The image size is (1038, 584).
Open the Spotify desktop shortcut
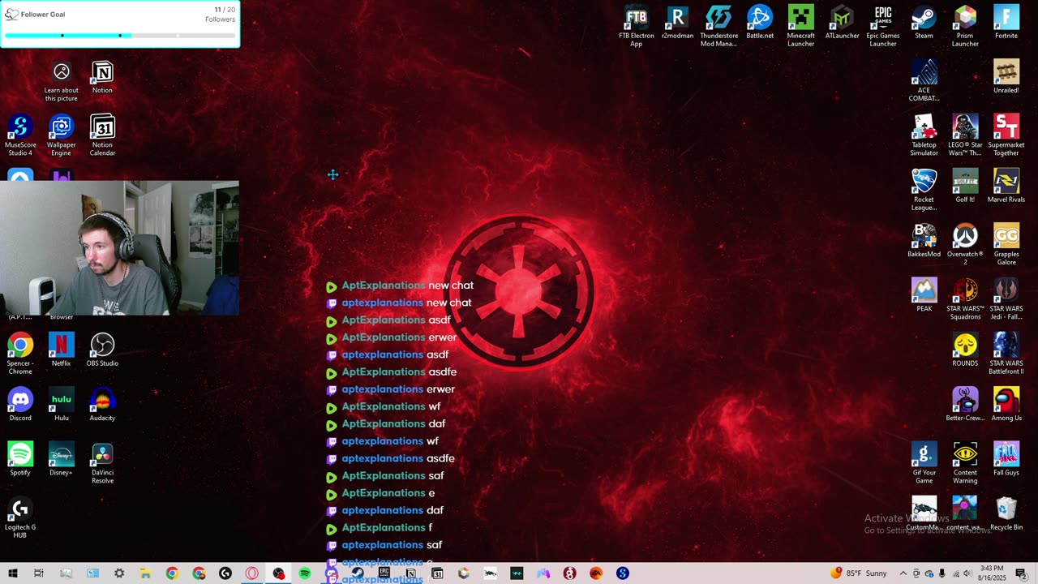pos(20,458)
